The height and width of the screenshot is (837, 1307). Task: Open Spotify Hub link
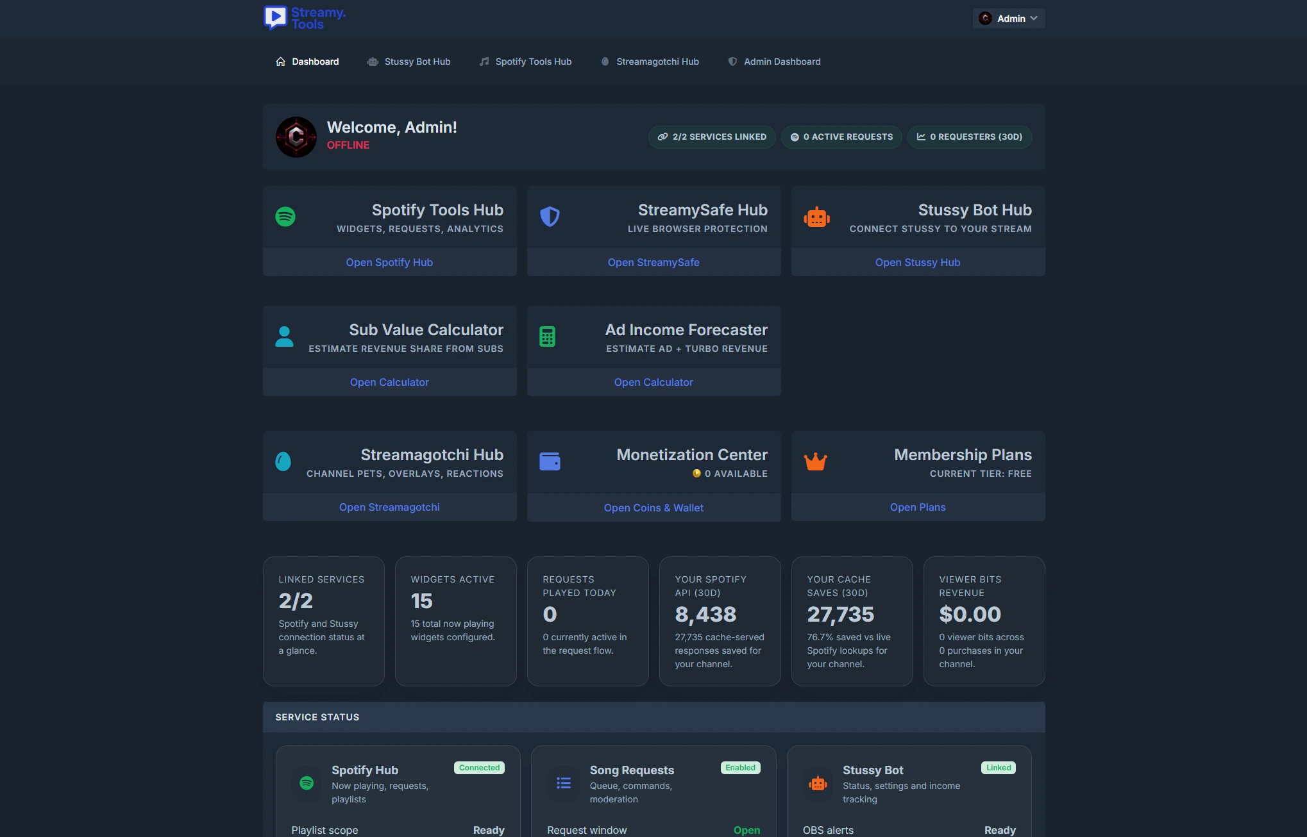(389, 263)
